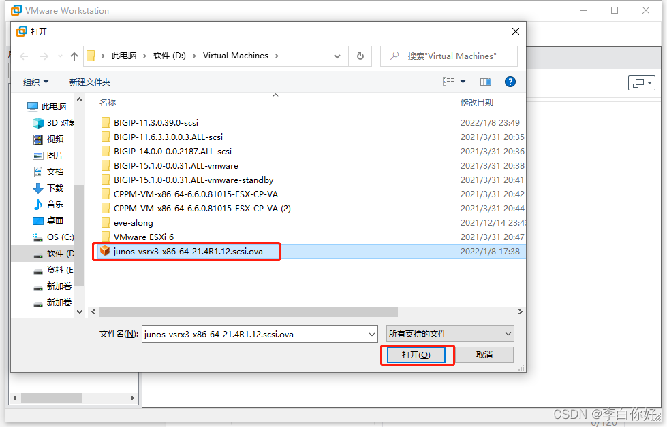Select 此电脑 in the address breadcrumb
The image size is (667, 427).
[124, 56]
